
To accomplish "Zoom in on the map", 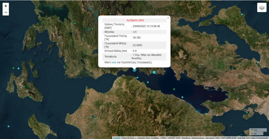I will (x=6, y=6).
